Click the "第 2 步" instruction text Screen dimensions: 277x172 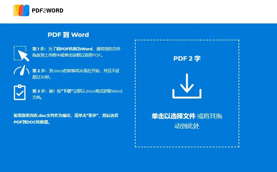click(x=76, y=74)
